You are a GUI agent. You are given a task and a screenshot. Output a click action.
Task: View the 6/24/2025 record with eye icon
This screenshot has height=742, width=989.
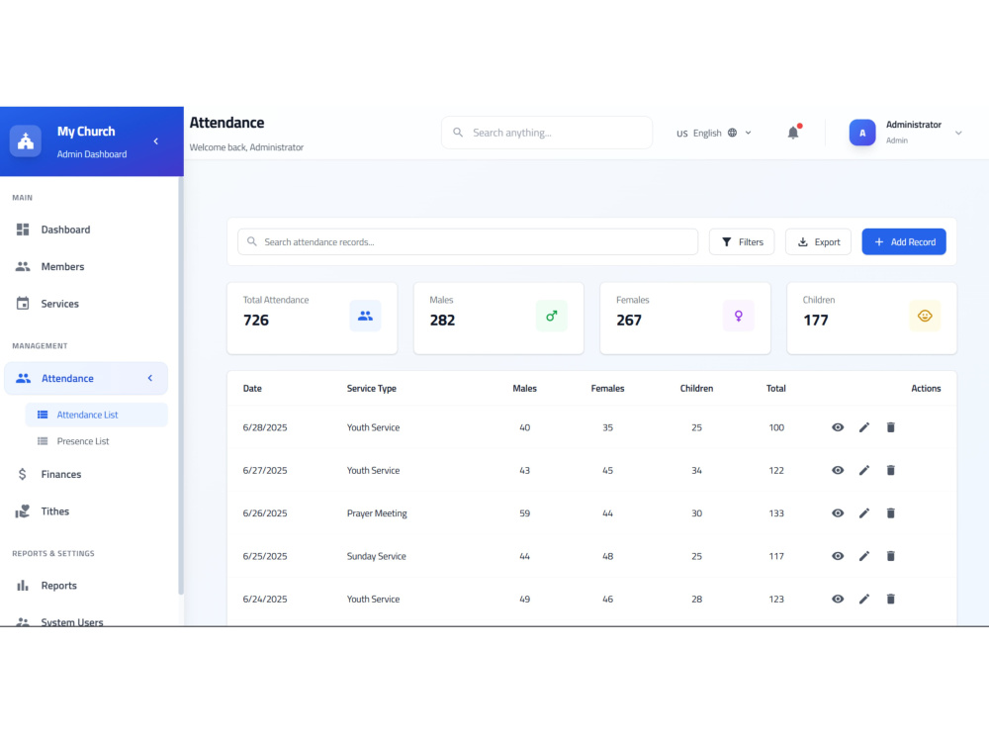click(838, 599)
